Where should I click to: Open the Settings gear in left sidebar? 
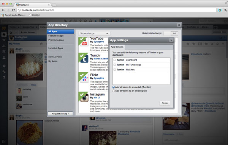click(x=4, y=66)
